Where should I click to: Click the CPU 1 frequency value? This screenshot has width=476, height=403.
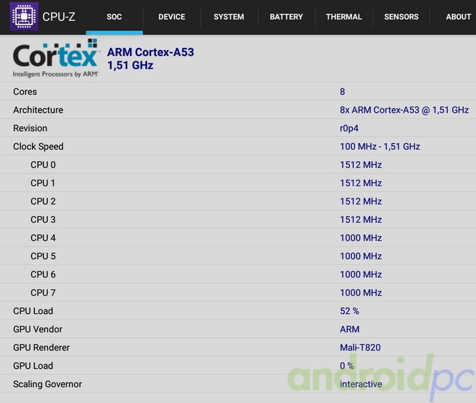[x=361, y=183]
